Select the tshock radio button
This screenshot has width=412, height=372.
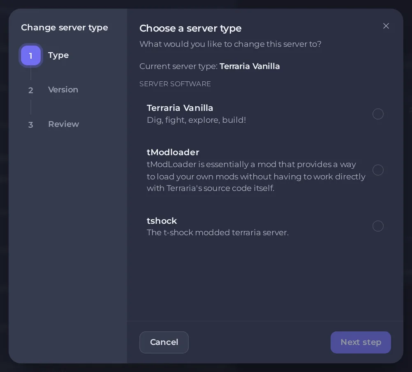(x=378, y=226)
